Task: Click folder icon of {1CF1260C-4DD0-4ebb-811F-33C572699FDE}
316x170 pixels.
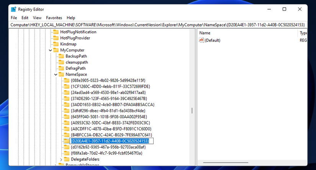Action: coord(67,87)
